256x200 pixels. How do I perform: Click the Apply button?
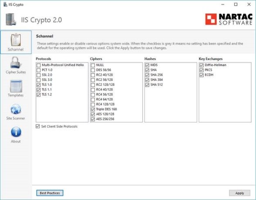coord(239,193)
